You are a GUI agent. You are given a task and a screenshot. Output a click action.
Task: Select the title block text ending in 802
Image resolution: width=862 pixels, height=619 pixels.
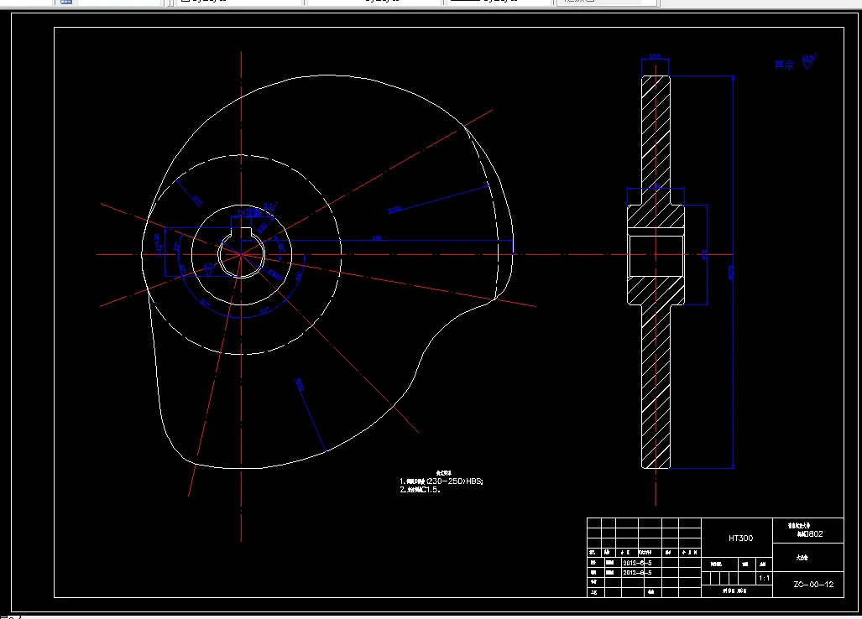coord(810,534)
